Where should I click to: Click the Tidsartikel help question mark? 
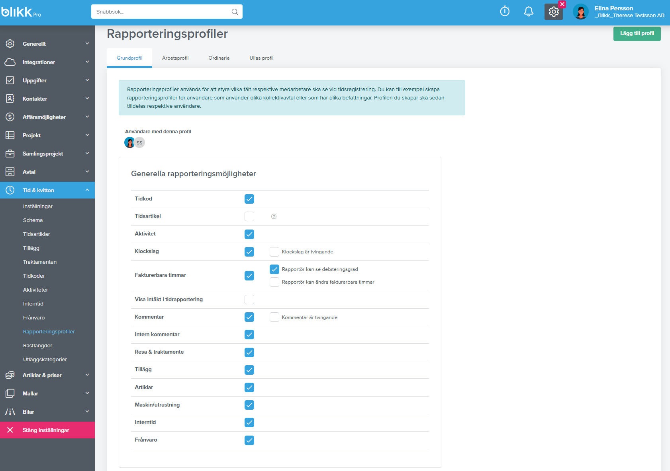click(274, 216)
